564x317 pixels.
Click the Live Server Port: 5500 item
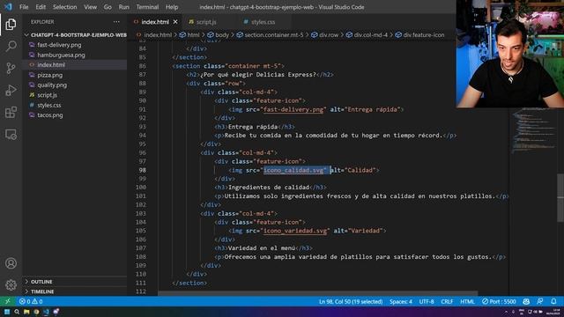[x=499, y=301]
